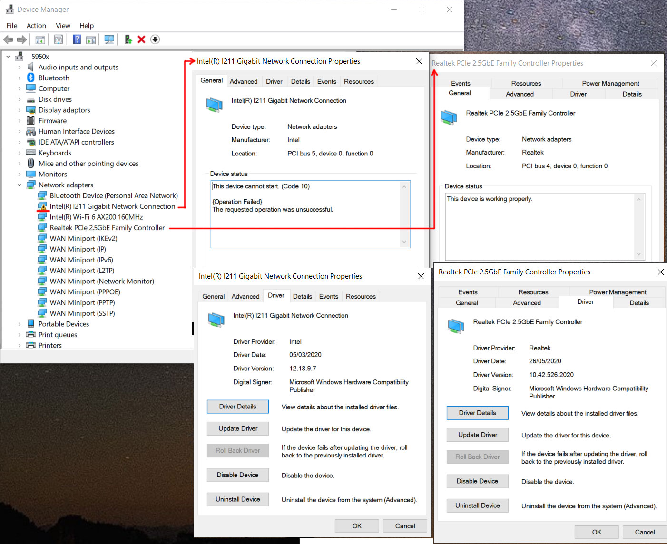667x544 pixels.
Task: Open Power Management tab in front Realtek dialog
Action: coord(617,292)
